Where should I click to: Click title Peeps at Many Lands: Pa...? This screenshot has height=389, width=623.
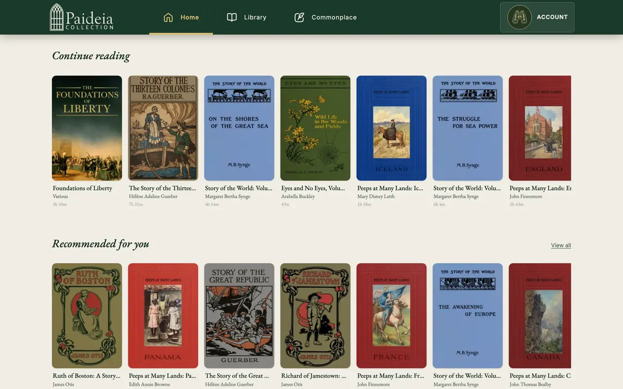click(x=163, y=376)
